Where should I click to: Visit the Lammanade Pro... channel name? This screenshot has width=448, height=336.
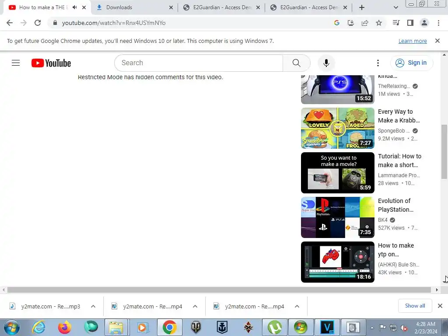pos(399,175)
